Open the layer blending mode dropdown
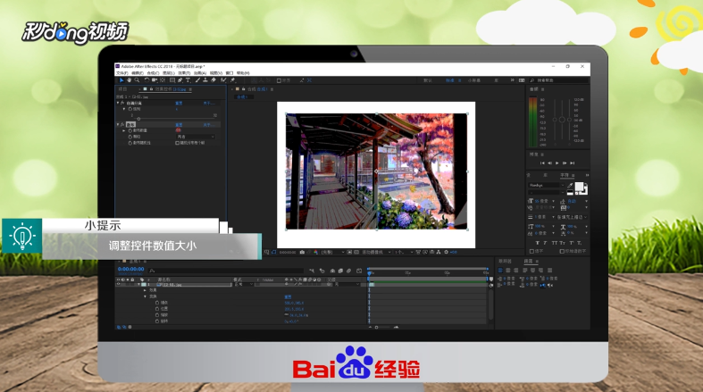Image resolution: width=703 pixels, height=392 pixels. click(244, 285)
